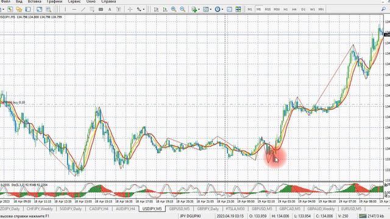390x219 pixels.
Task: Switch chart to D1 timeframe
Action: [x=303, y=10]
